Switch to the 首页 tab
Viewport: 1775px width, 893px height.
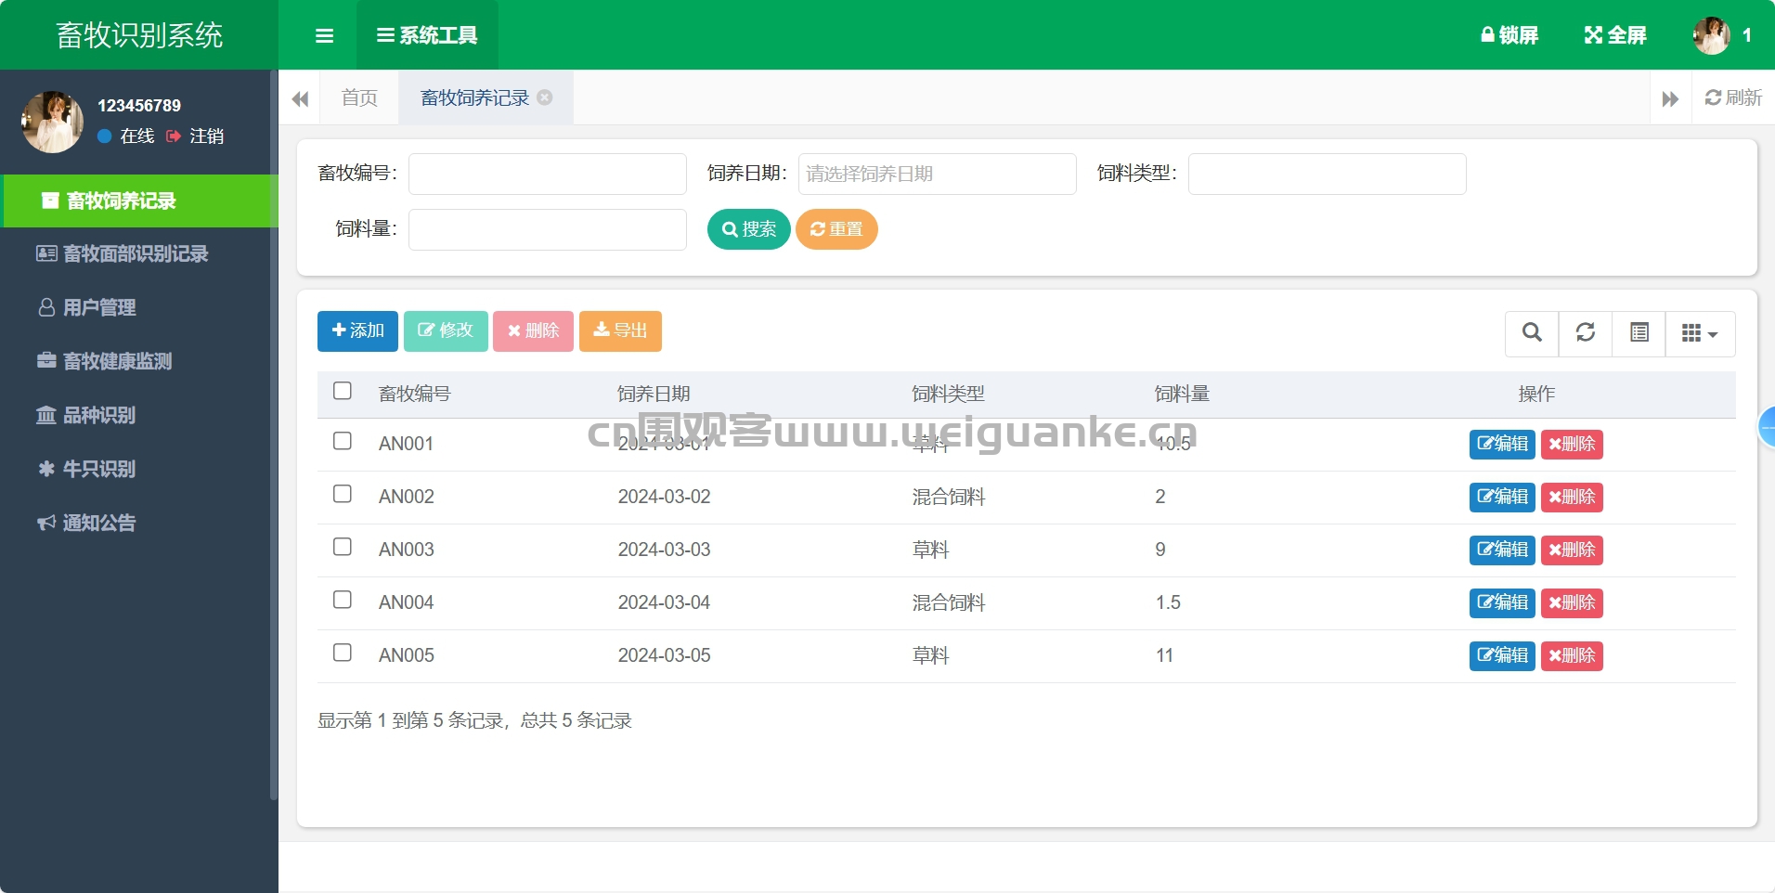[359, 97]
